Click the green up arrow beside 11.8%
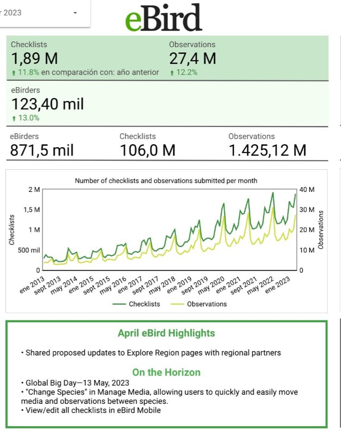The image size is (341, 431). [x=12, y=73]
